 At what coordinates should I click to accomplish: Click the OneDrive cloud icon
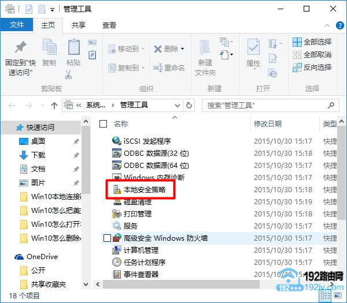(x=19, y=257)
